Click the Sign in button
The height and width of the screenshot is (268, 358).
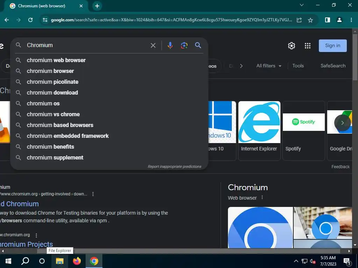[333, 46]
